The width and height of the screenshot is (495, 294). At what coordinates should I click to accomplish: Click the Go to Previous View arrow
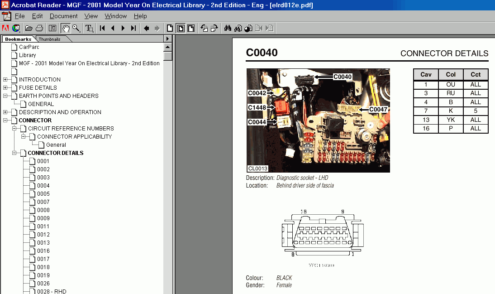point(147,29)
